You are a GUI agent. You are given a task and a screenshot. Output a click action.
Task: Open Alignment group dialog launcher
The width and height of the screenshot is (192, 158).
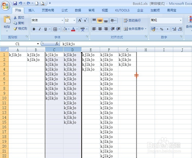[x=146, y=37]
